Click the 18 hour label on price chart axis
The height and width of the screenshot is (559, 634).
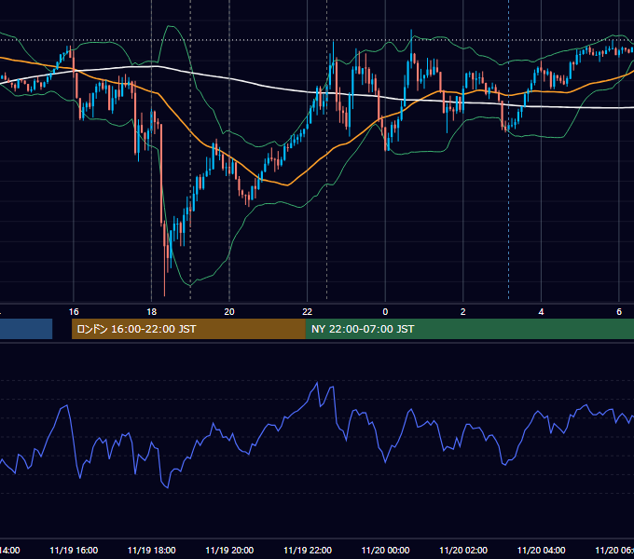(152, 312)
